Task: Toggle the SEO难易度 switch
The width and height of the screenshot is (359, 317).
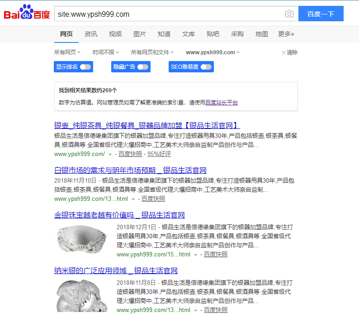Action: (206, 67)
